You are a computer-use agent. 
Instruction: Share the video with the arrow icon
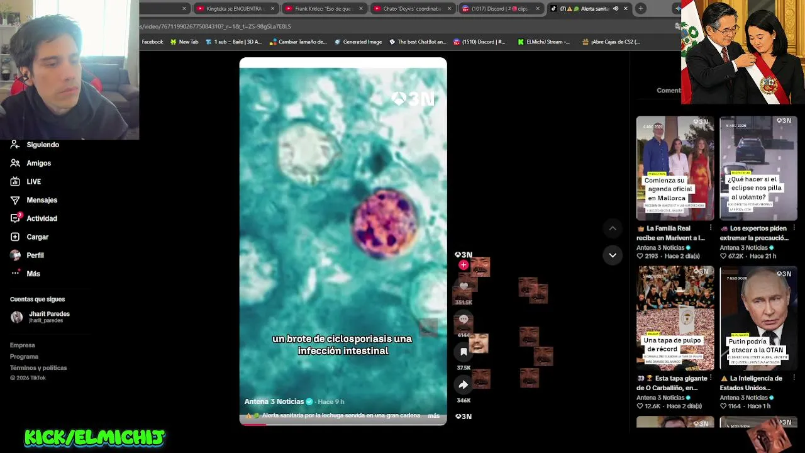(464, 384)
